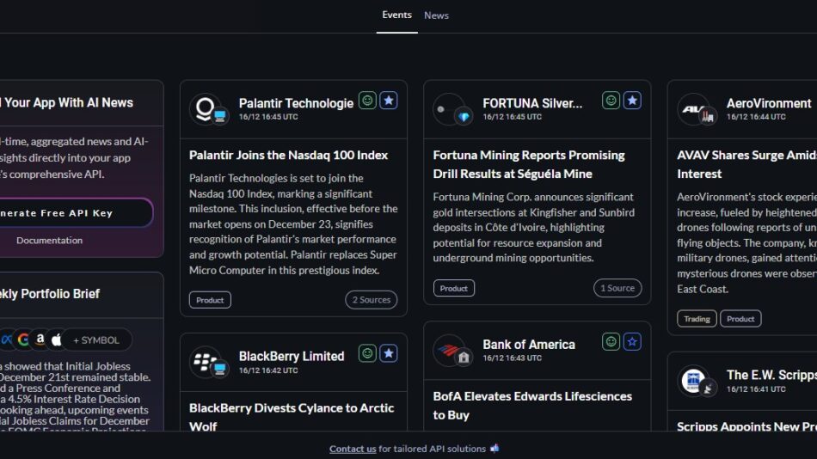Click AeroVironment timestamp 16/12 16:44 UTC
817x459 pixels.
pyautogui.click(x=756, y=117)
